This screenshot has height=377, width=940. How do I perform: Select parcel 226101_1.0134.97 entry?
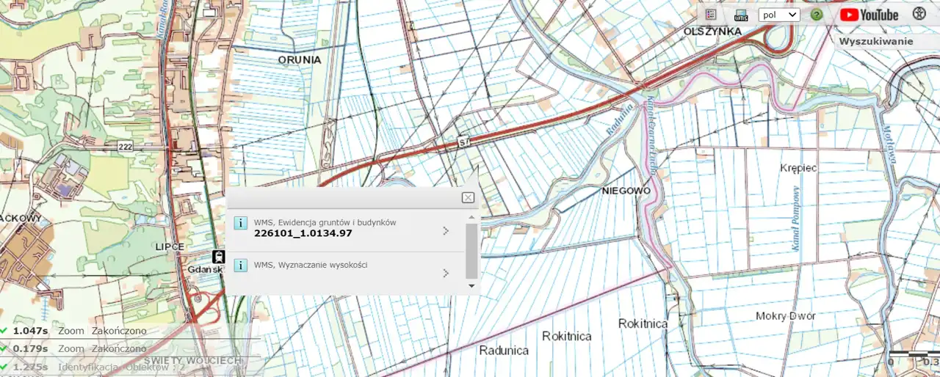(x=303, y=233)
